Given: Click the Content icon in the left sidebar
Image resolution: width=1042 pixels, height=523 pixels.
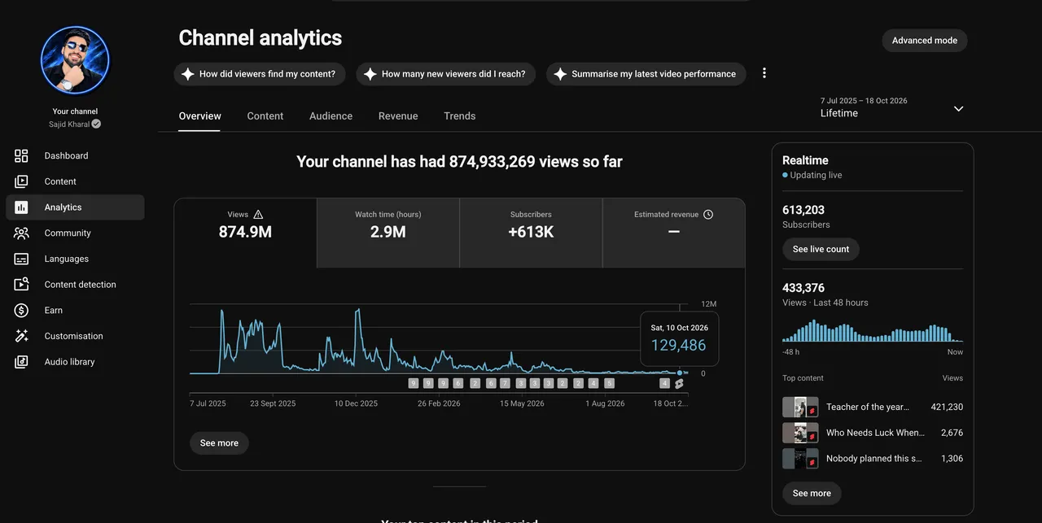Looking at the screenshot, I should point(21,181).
